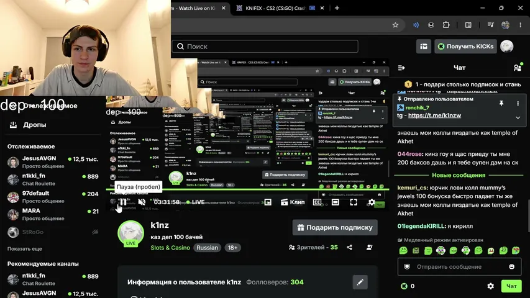Open the browser media control icon

click(490, 25)
